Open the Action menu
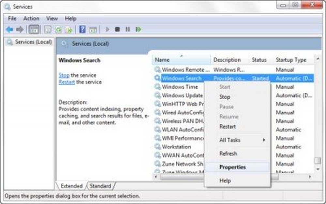The width and height of the screenshot is (326, 204). 31,19
